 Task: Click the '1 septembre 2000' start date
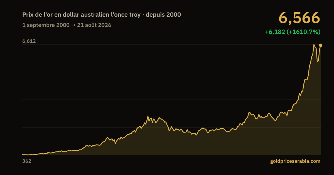46,25
